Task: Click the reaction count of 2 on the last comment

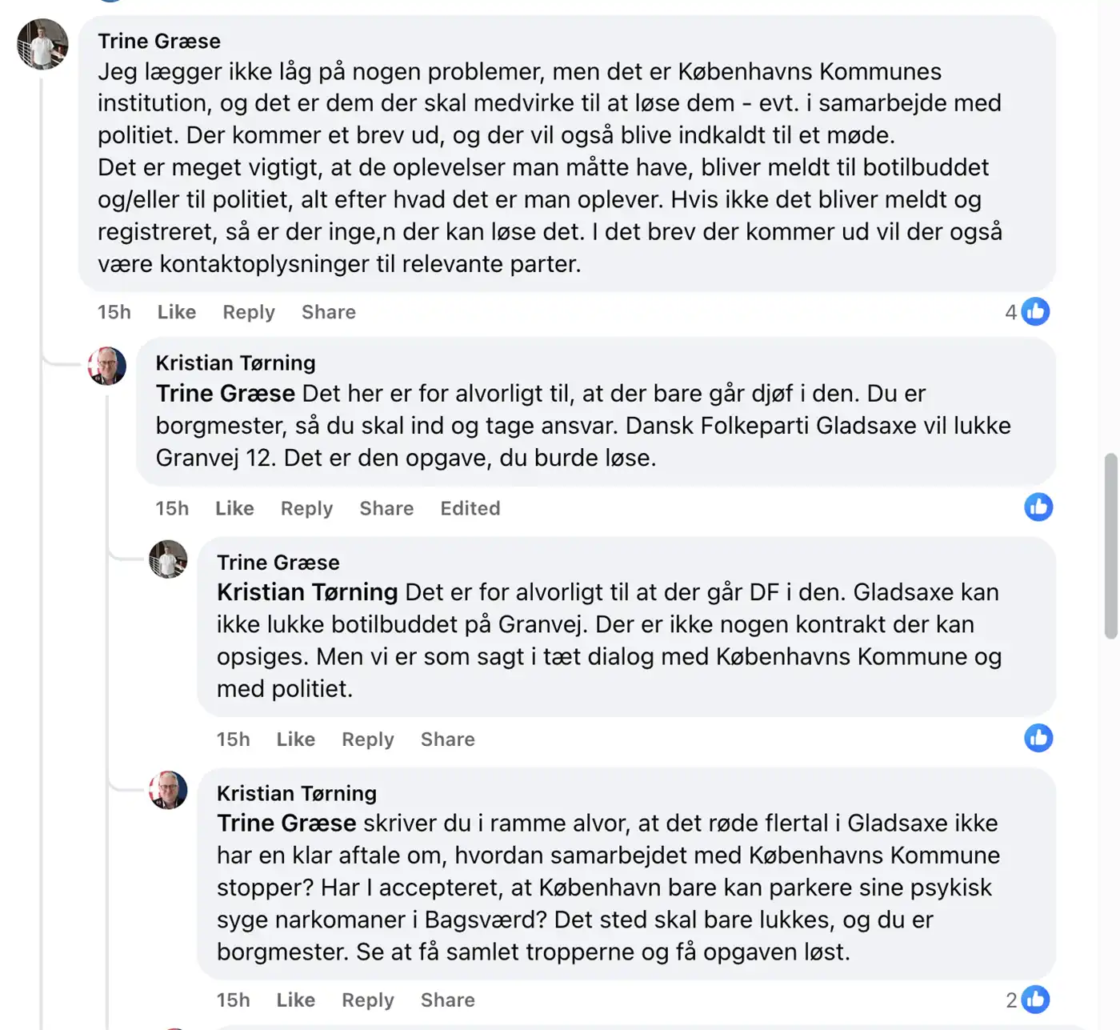Action: [x=1010, y=1000]
